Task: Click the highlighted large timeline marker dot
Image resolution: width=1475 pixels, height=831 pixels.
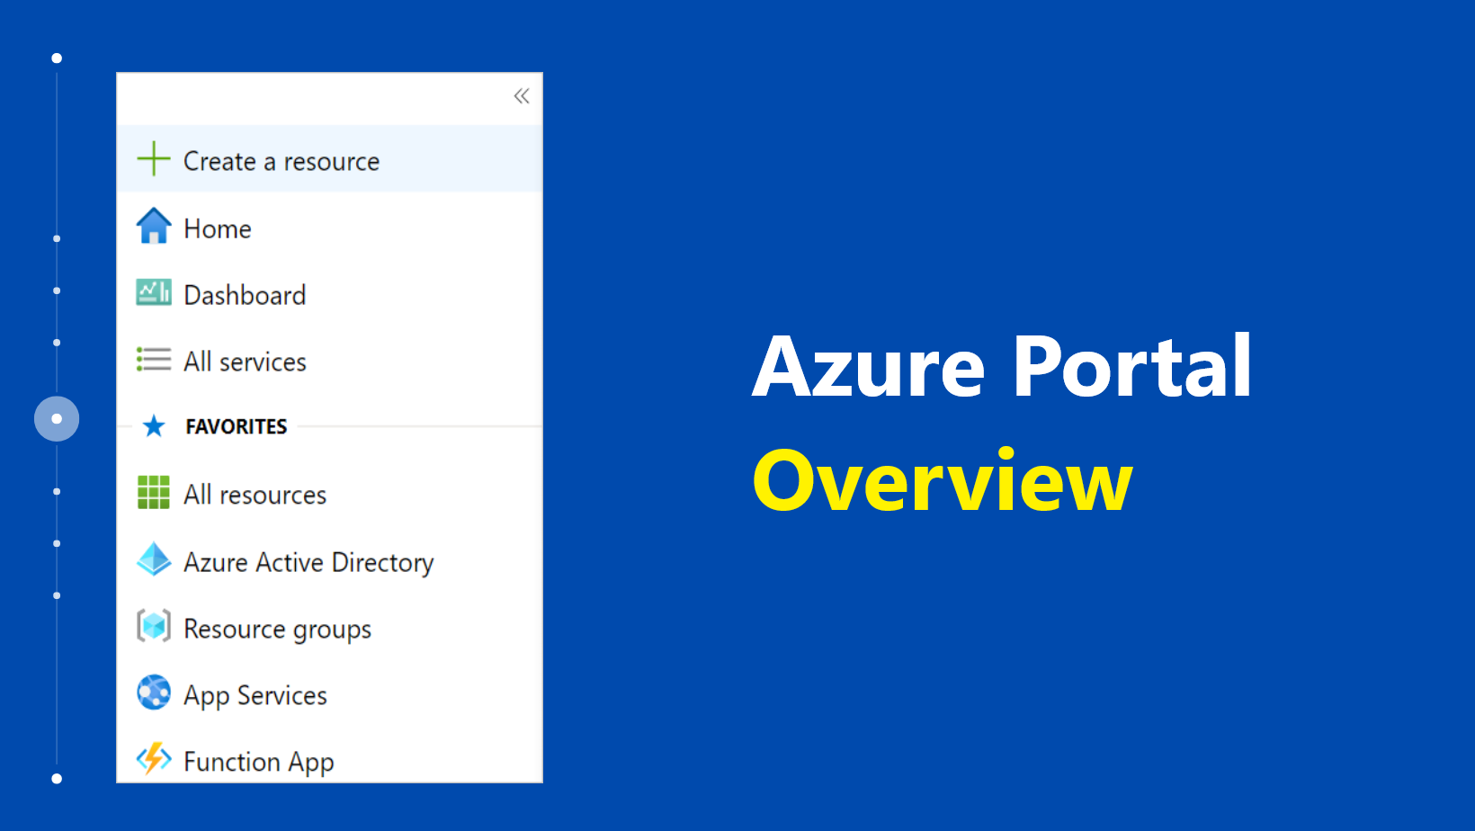Action: 57,419
